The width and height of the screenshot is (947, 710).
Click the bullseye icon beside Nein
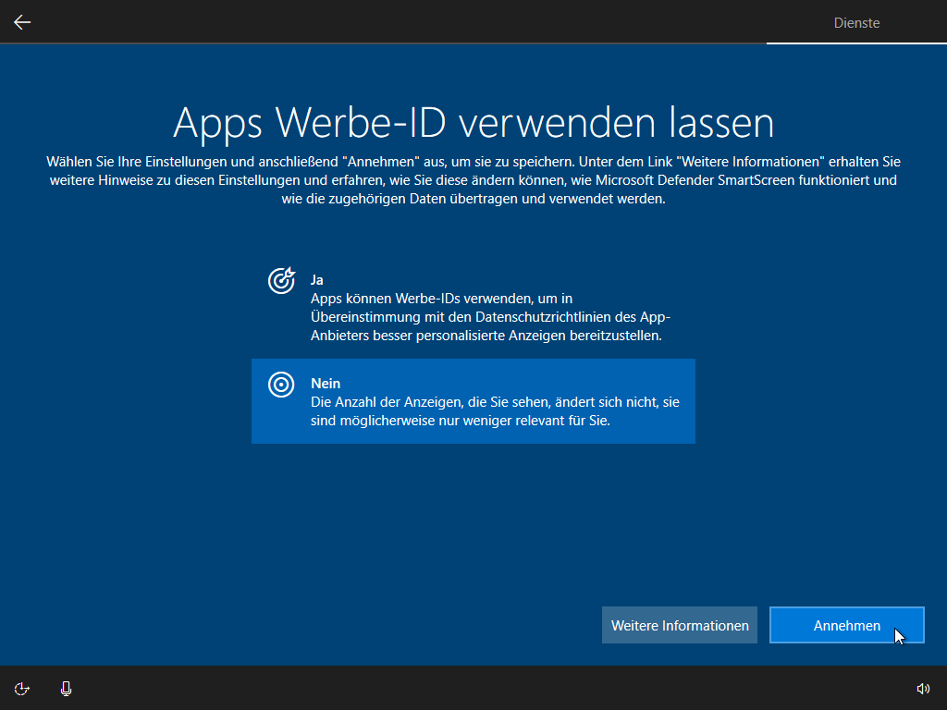click(x=281, y=385)
